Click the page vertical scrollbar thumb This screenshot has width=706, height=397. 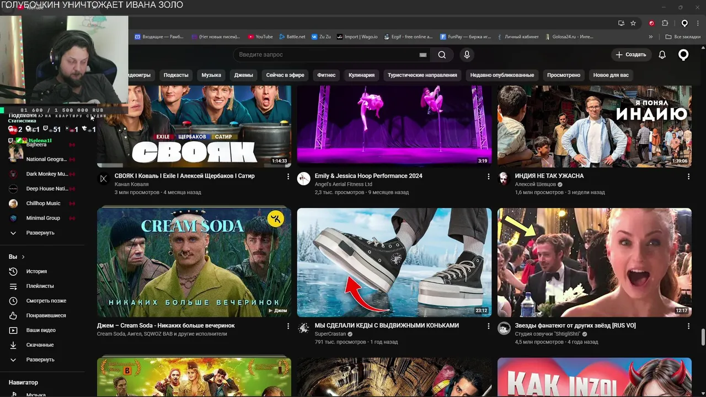click(703, 336)
